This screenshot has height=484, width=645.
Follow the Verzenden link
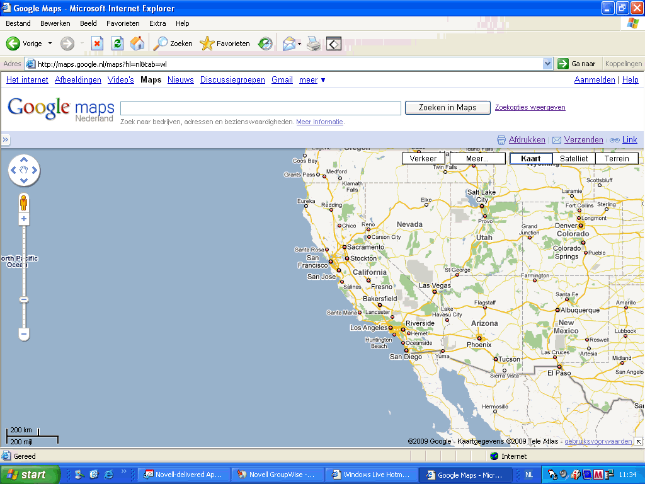coord(584,139)
